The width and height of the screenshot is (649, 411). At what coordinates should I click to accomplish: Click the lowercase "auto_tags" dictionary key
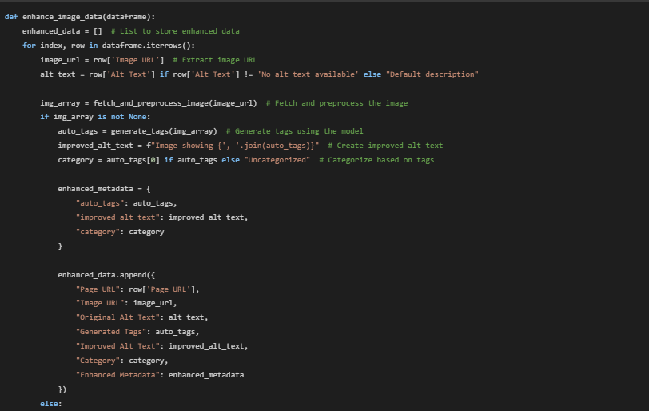click(100, 203)
